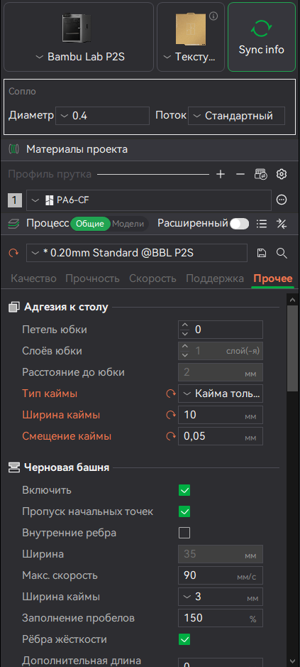
Task: Click filament slot number 1 swatch
Action: pyautogui.click(x=15, y=200)
